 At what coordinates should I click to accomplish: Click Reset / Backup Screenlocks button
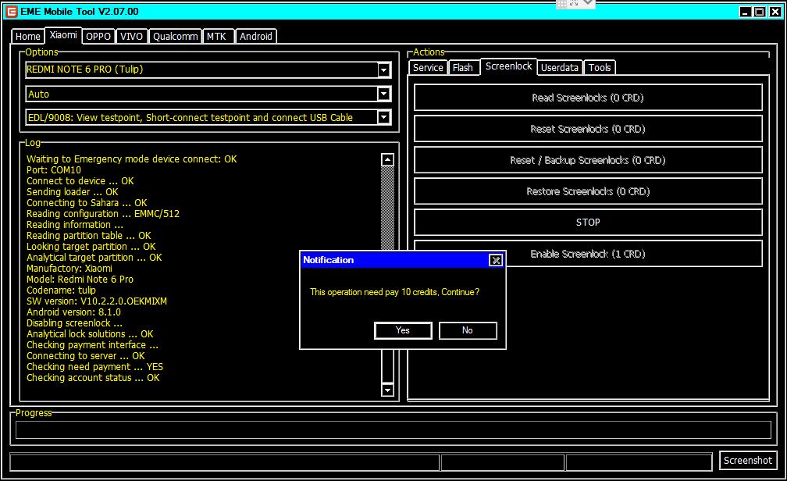click(x=588, y=159)
